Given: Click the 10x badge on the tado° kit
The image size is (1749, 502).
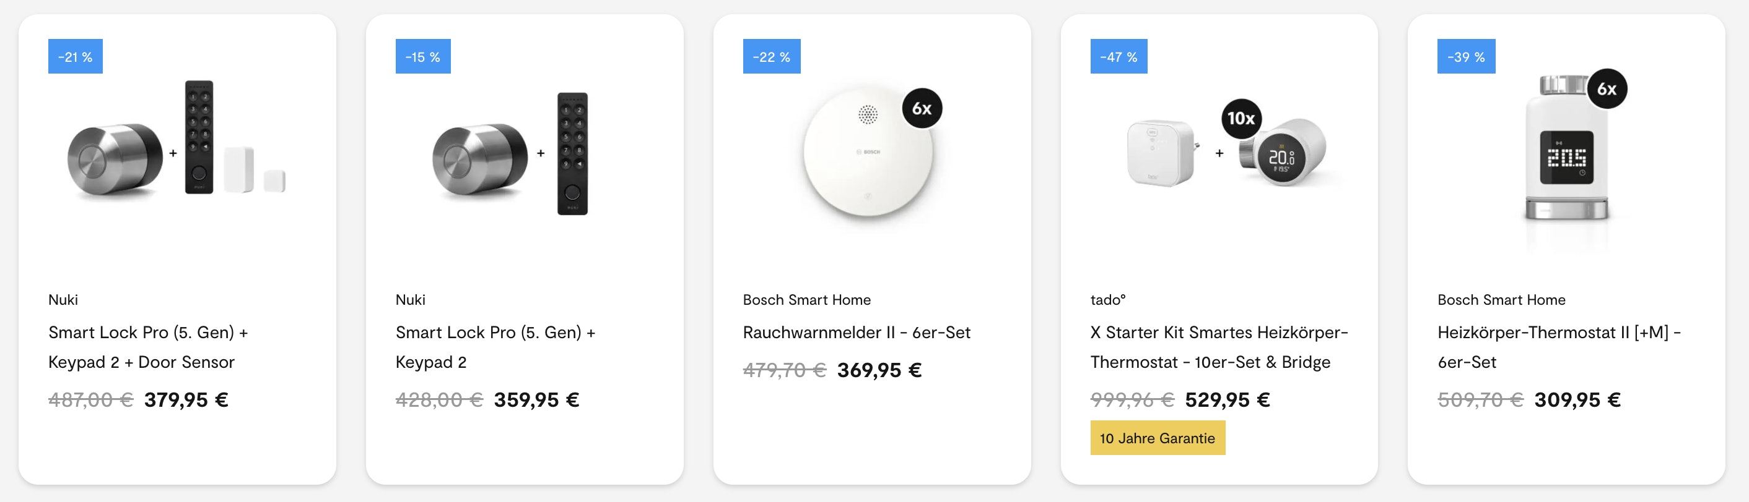Looking at the screenshot, I should point(1241,119).
